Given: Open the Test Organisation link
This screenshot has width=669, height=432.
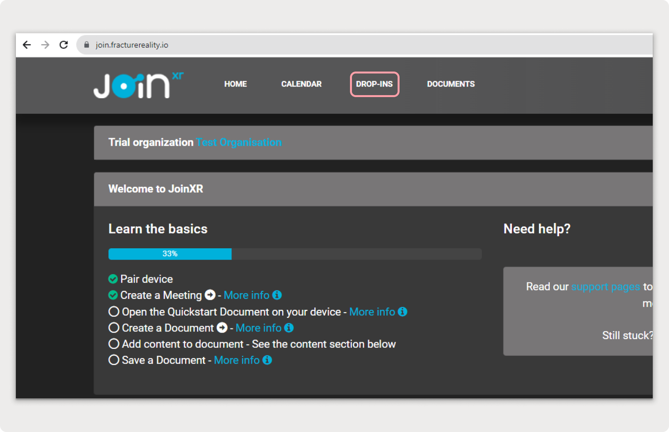Looking at the screenshot, I should pos(238,142).
